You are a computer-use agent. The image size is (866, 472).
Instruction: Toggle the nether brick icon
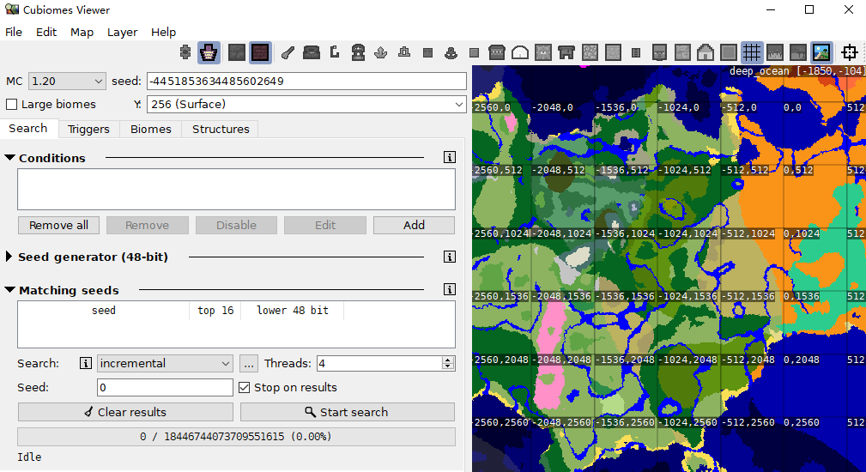(x=261, y=52)
